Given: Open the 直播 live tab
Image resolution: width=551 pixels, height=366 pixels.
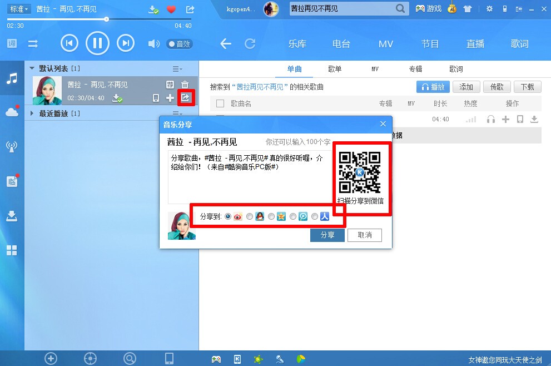Looking at the screenshot, I should (x=475, y=44).
